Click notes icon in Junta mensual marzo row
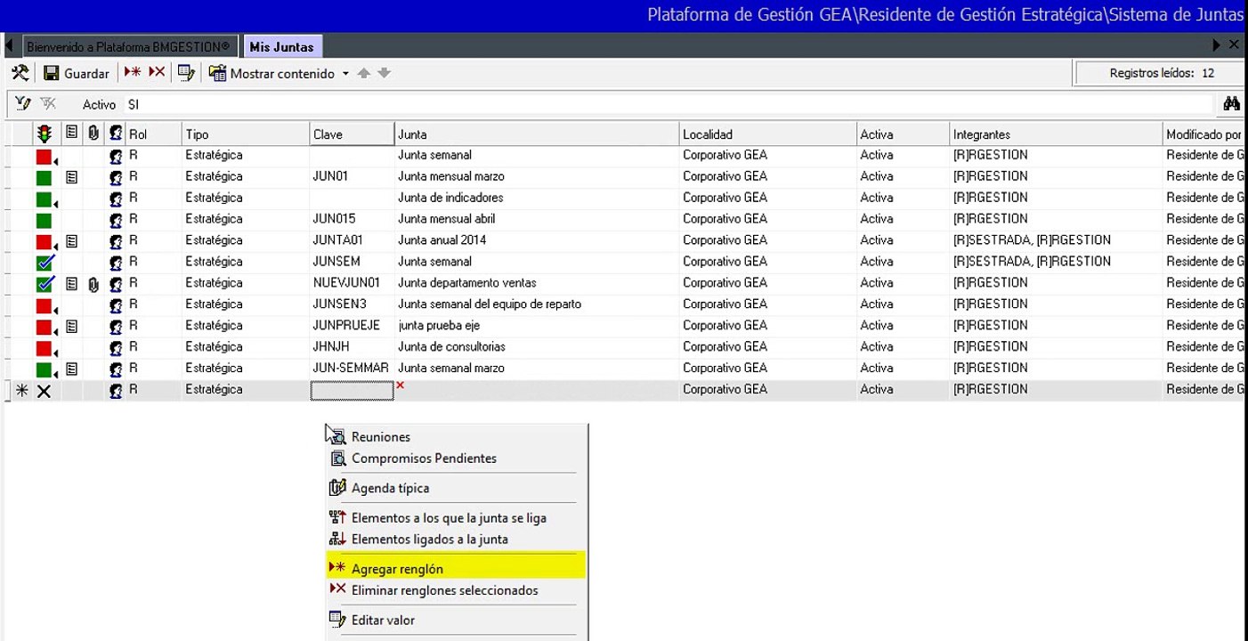This screenshot has width=1248, height=641. pyautogui.click(x=72, y=176)
